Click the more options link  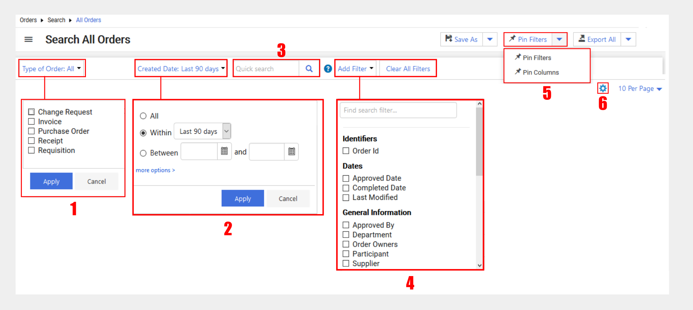tap(155, 170)
